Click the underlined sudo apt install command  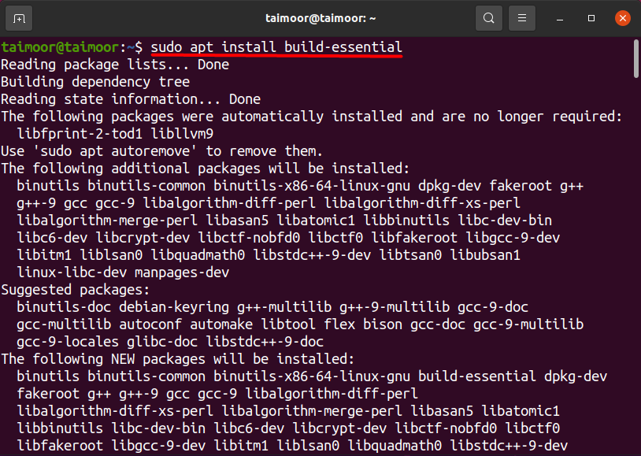[x=276, y=47]
